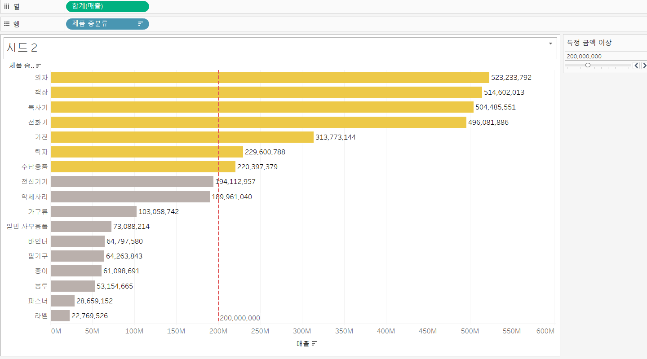Click sort icon next to 매출 axis title
Viewport: 647px width, 359px height.
pos(315,344)
